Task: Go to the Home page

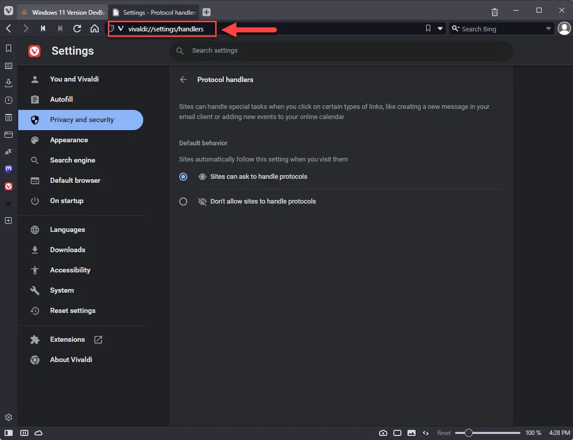Action: tap(95, 28)
